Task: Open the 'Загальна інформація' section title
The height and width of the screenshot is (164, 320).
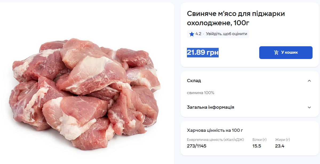Action: [210, 107]
